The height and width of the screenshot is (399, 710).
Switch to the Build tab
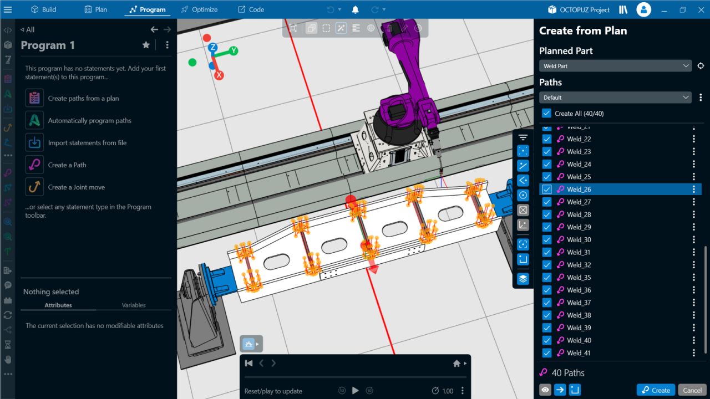pos(43,9)
